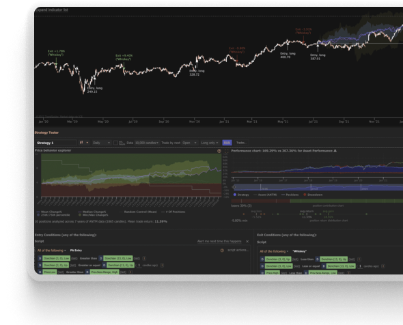Screen dimensions: 403x325
Task: Click Alert me next time this happens
Action: [219, 241]
